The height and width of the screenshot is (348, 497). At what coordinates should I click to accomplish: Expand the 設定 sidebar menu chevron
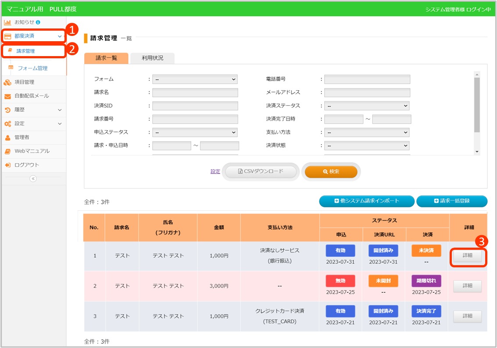60,124
